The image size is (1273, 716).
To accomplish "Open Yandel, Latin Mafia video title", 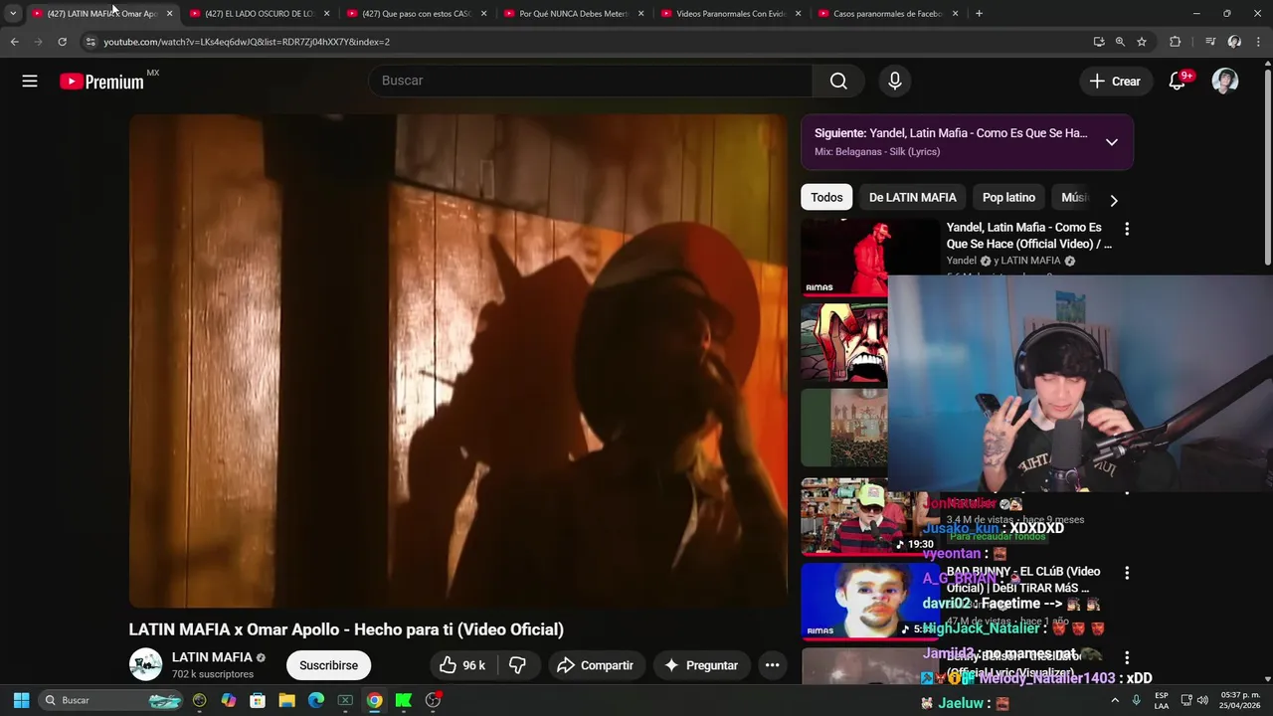I will [1028, 236].
